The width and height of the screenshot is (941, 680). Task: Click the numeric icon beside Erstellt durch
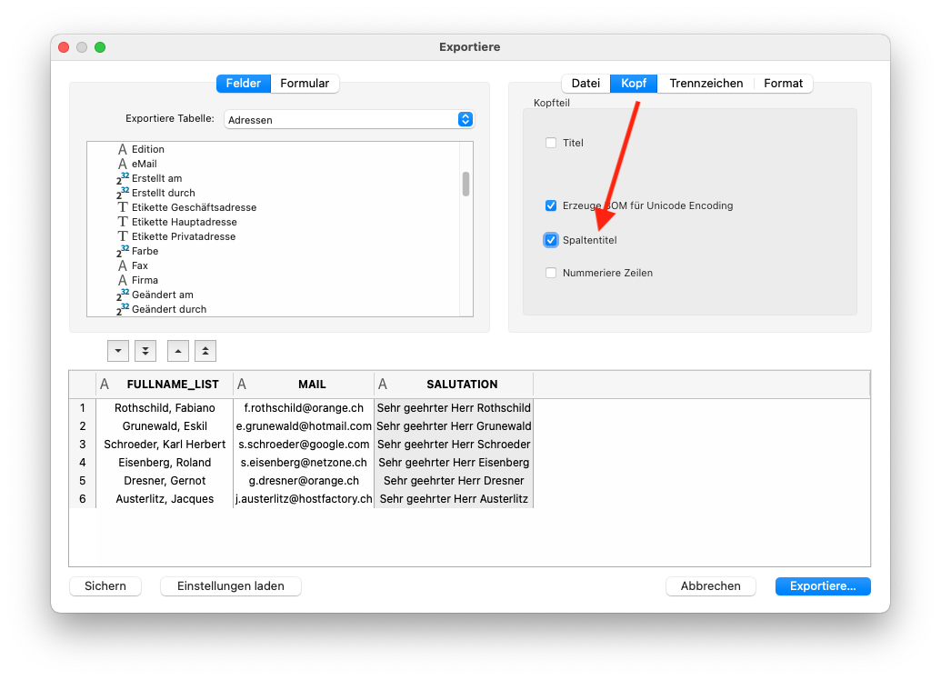coord(123,193)
